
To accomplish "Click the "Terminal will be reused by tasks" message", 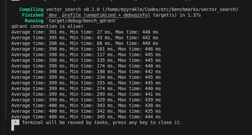I will pos(102,122).
